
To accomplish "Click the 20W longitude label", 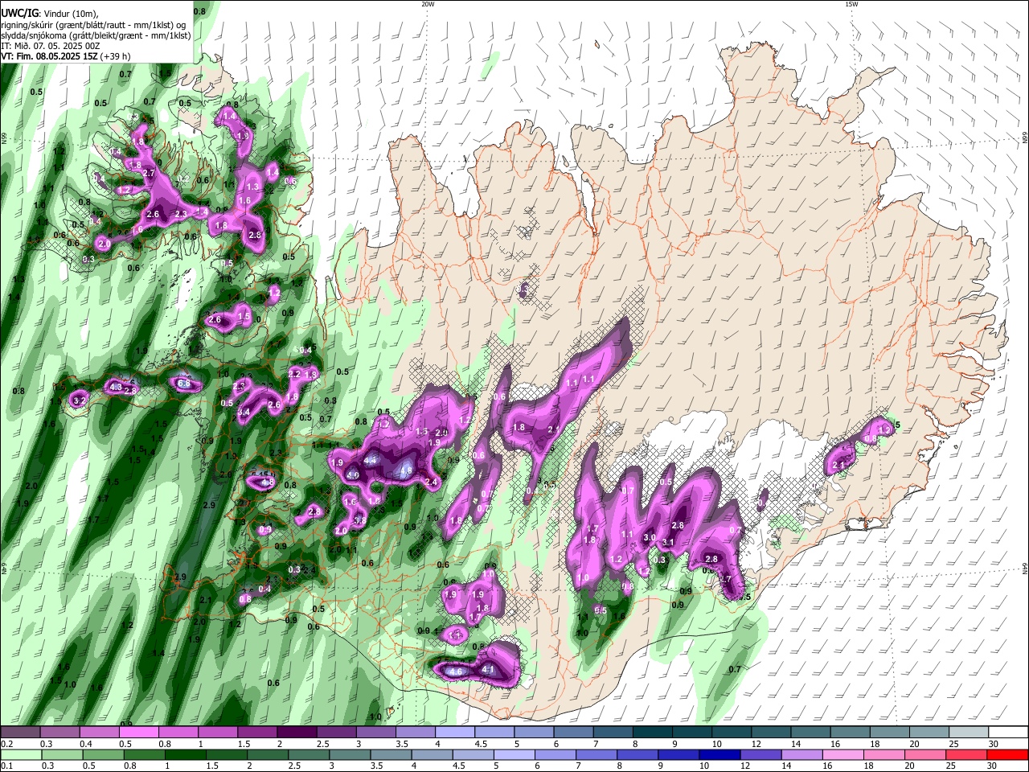I will tap(428, 4).
